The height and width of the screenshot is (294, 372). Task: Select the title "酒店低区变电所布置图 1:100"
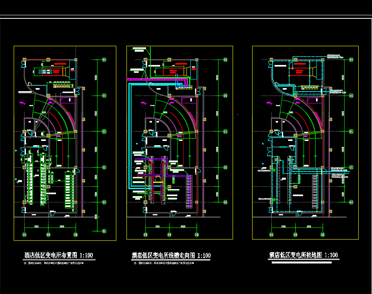pyautogui.click(x=59, y=256)
